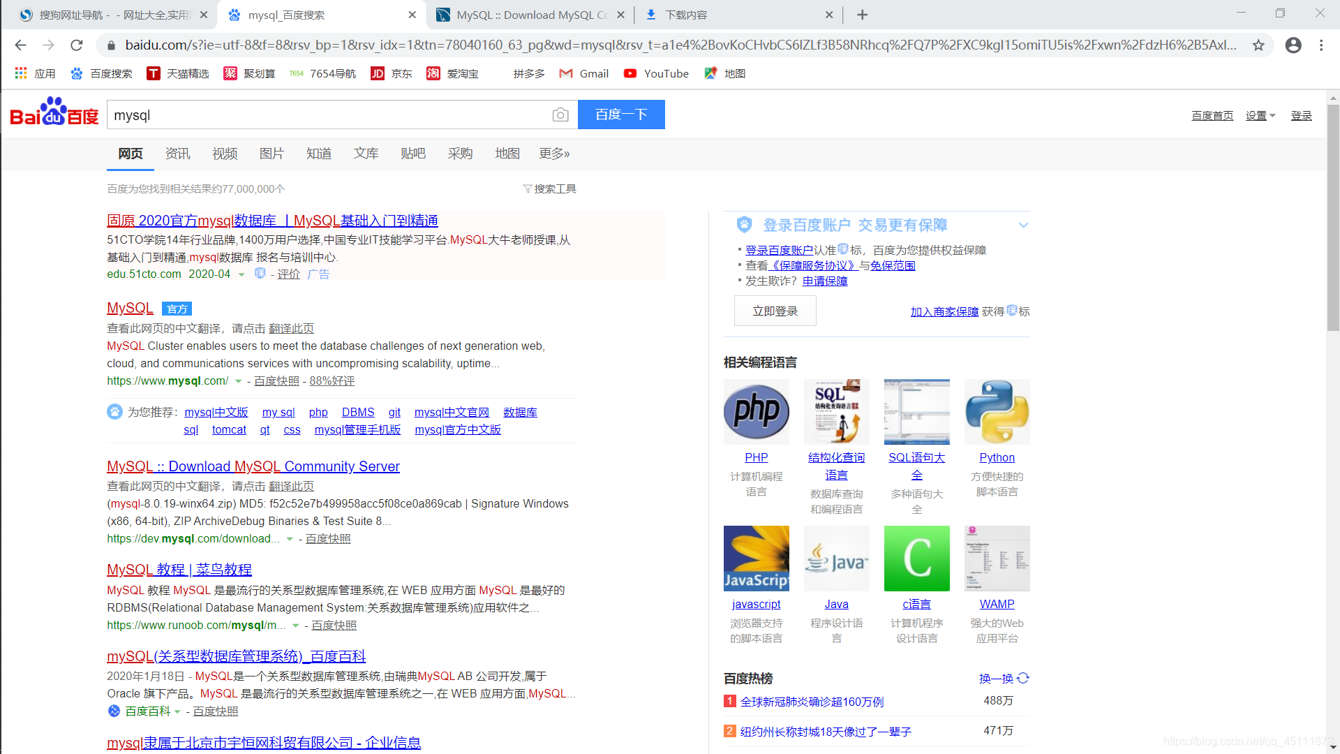Click the 百度一下 search button
Screen dimensions: 1340x754
click(621, 114)
